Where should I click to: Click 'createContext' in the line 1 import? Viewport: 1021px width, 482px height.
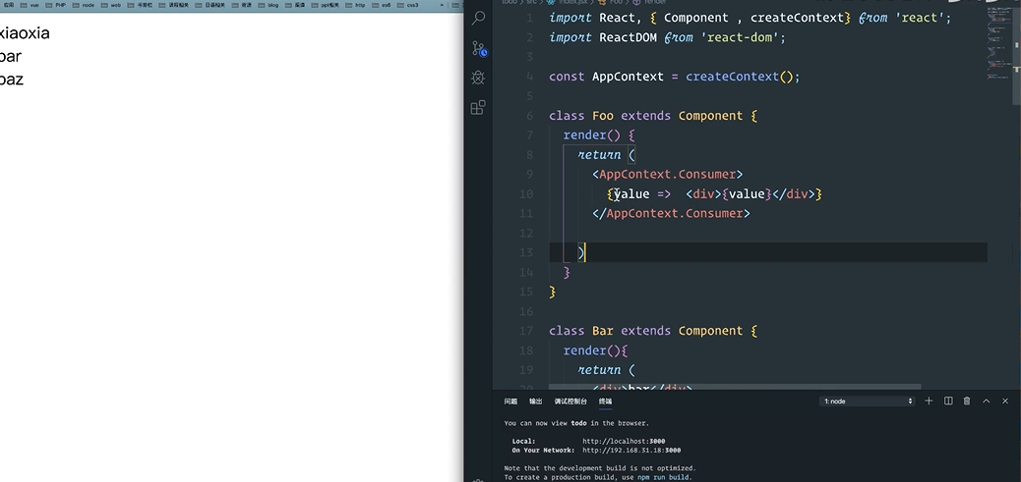(x=797, y=19)
